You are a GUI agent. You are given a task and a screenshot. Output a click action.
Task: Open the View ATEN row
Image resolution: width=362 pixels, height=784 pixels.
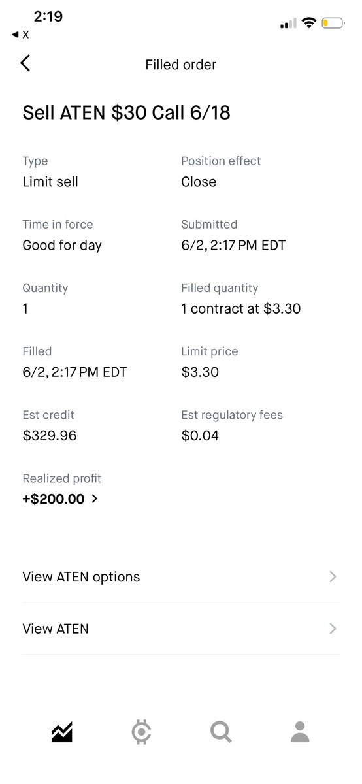click(x=181, y=629)
